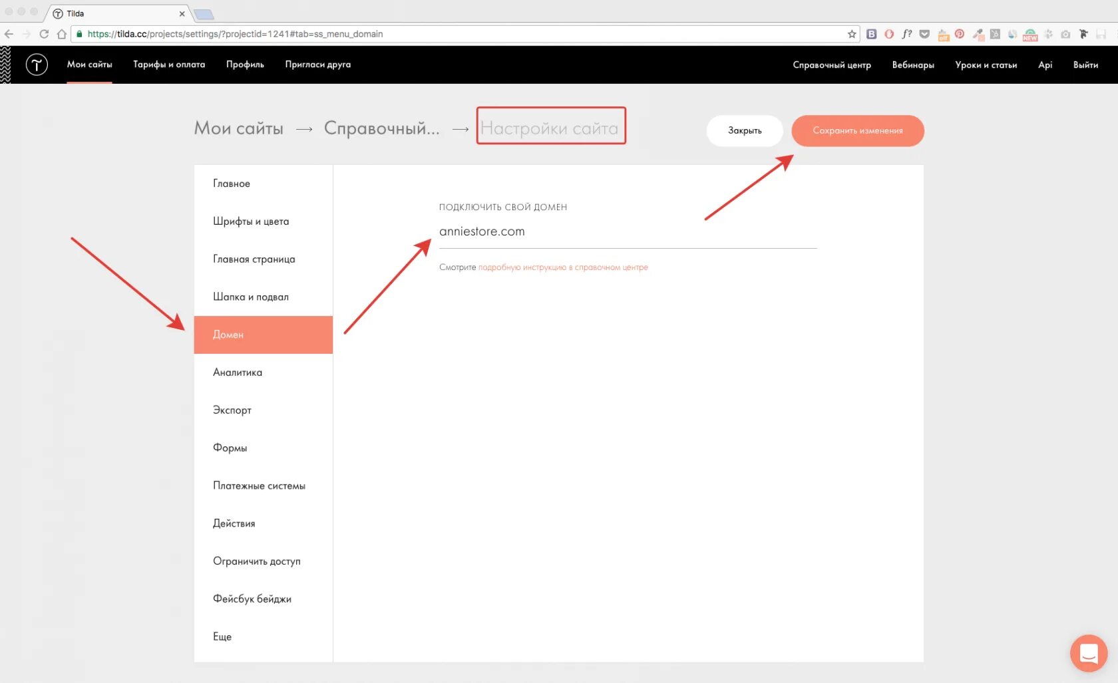1118x683 pixels.
Task: Open a new browser tab
Action: (204, 14)
